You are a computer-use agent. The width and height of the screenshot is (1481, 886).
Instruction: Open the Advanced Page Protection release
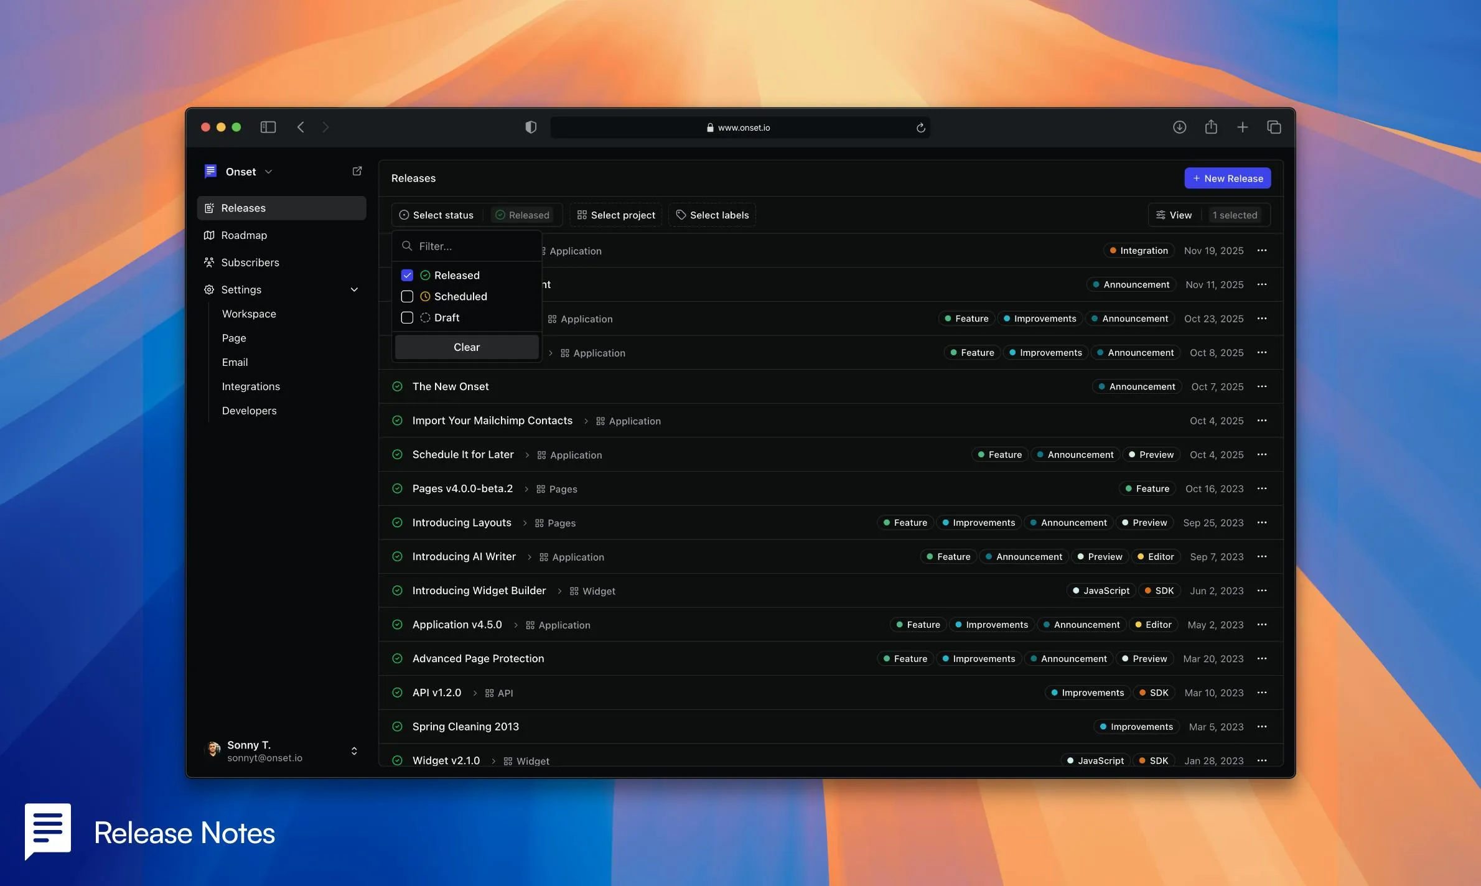[x=478, y=658]
